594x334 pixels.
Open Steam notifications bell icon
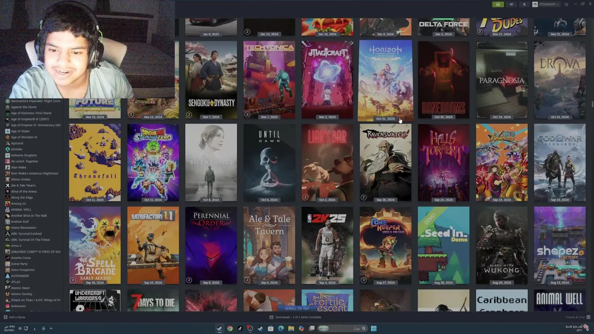click(524, 4)
